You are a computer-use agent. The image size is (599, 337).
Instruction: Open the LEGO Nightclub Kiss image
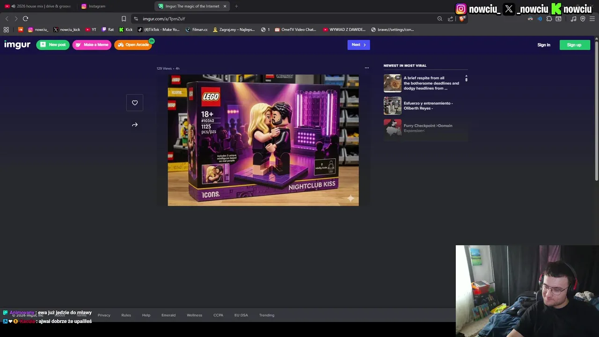(x=263, y=140)
